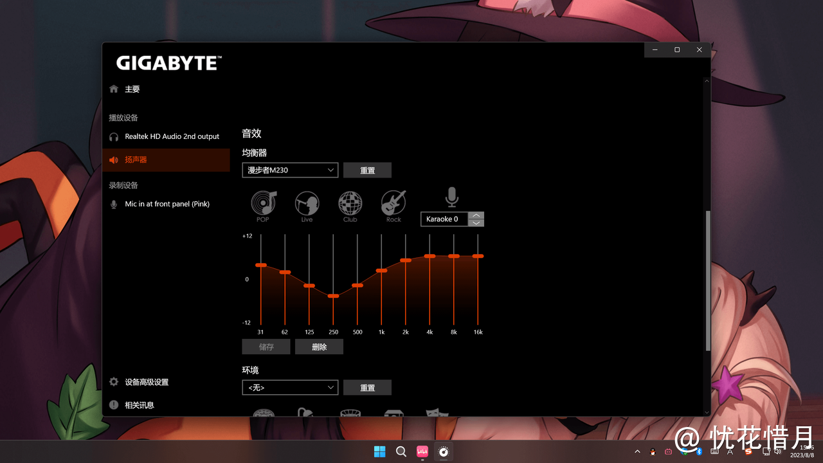Click the taskbar search magnifier icon

click(x=401, y=451)
